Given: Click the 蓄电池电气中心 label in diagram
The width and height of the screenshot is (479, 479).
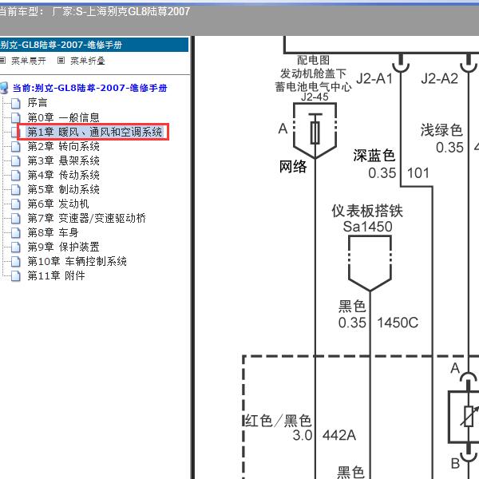Looking at the screenshot, I should tap(313, 87).
